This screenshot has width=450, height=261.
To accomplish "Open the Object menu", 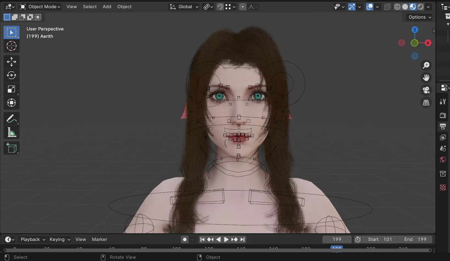I will pyautogui.click(x=124, y=7).
